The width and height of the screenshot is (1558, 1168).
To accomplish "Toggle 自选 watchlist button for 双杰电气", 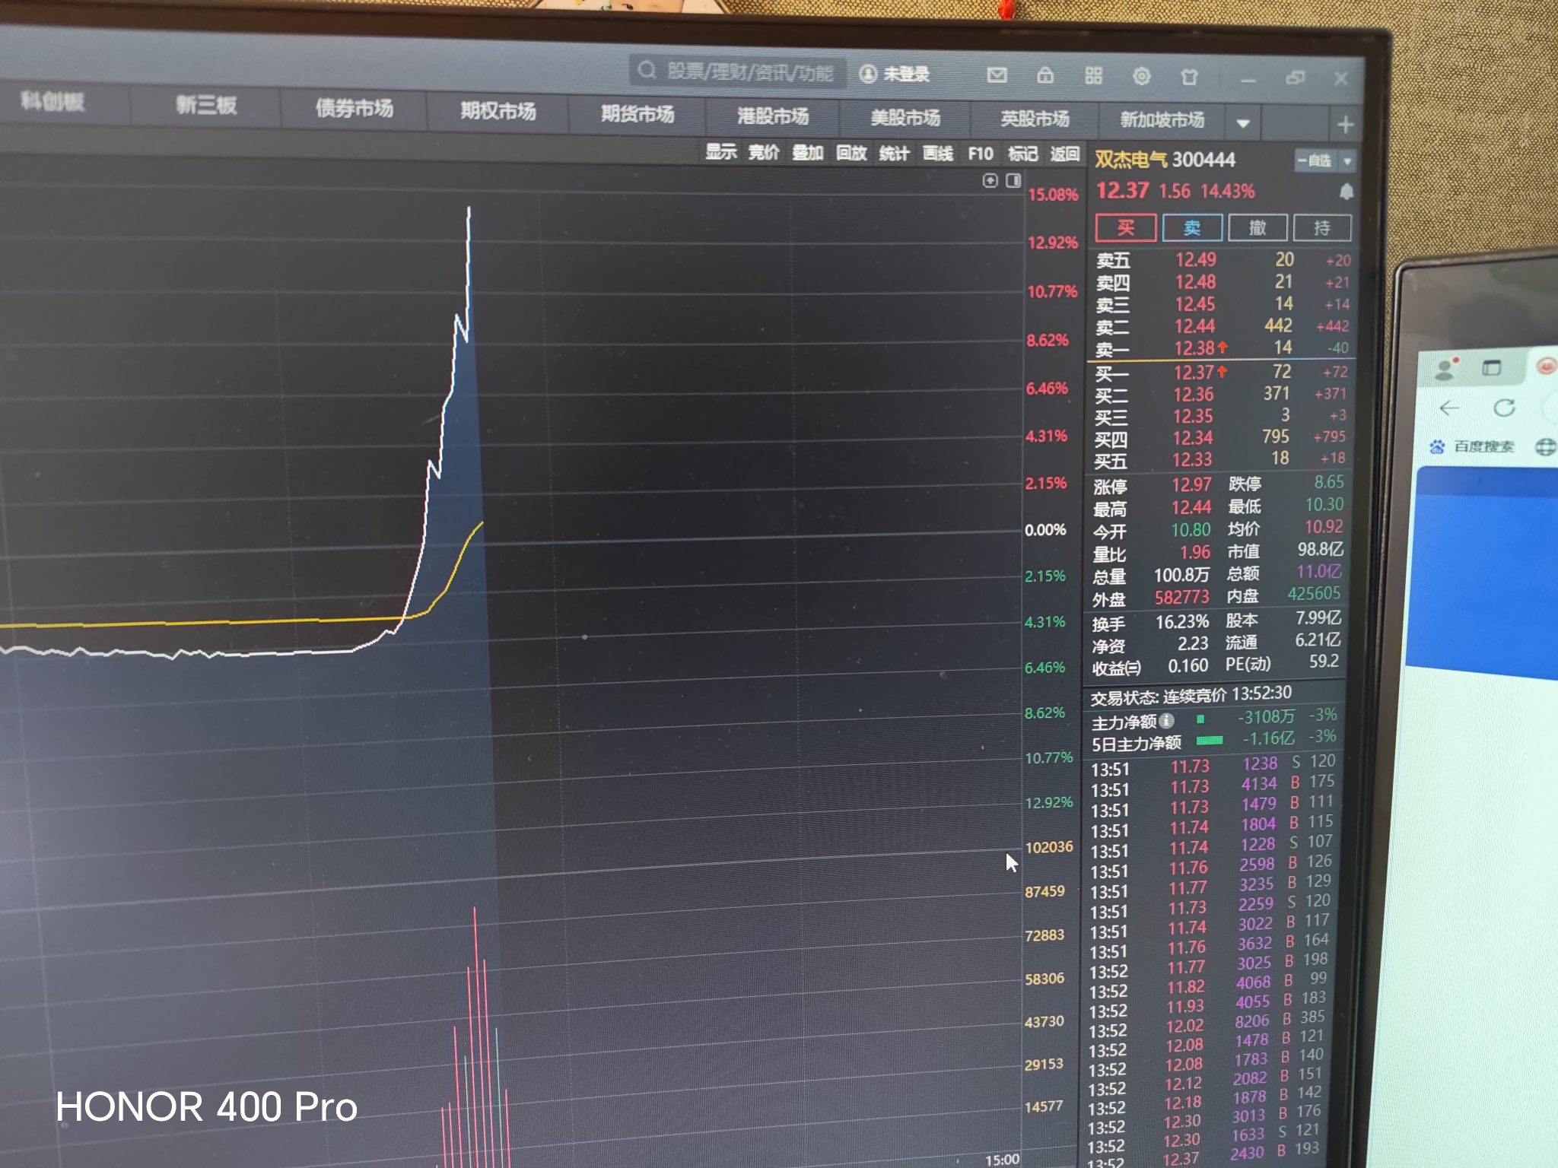I will 1316,160.
